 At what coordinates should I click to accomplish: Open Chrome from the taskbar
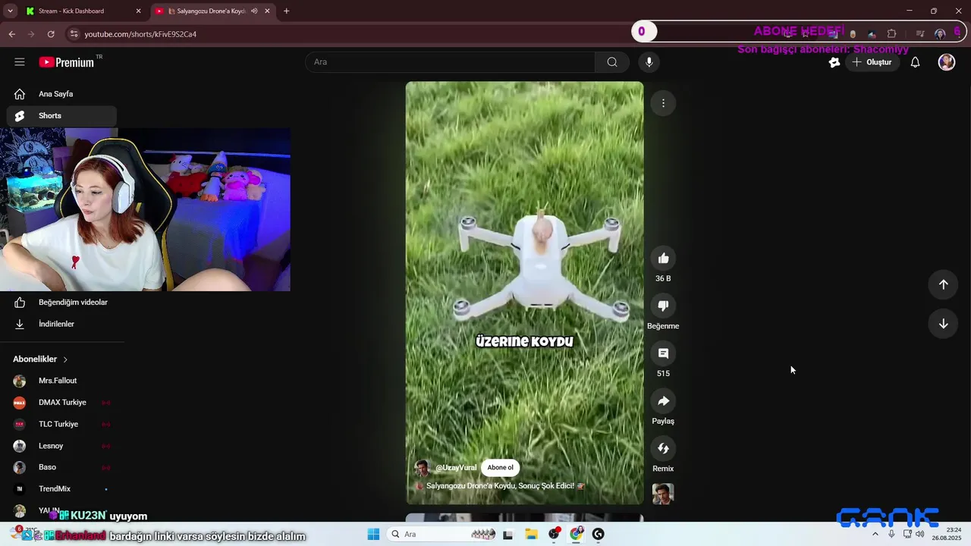pos(577,535)
